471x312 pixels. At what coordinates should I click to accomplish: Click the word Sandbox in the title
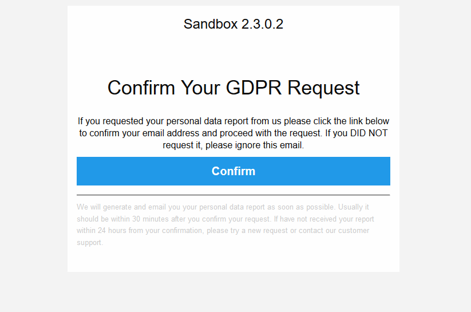pyautogui.click(x=211, y=24)
